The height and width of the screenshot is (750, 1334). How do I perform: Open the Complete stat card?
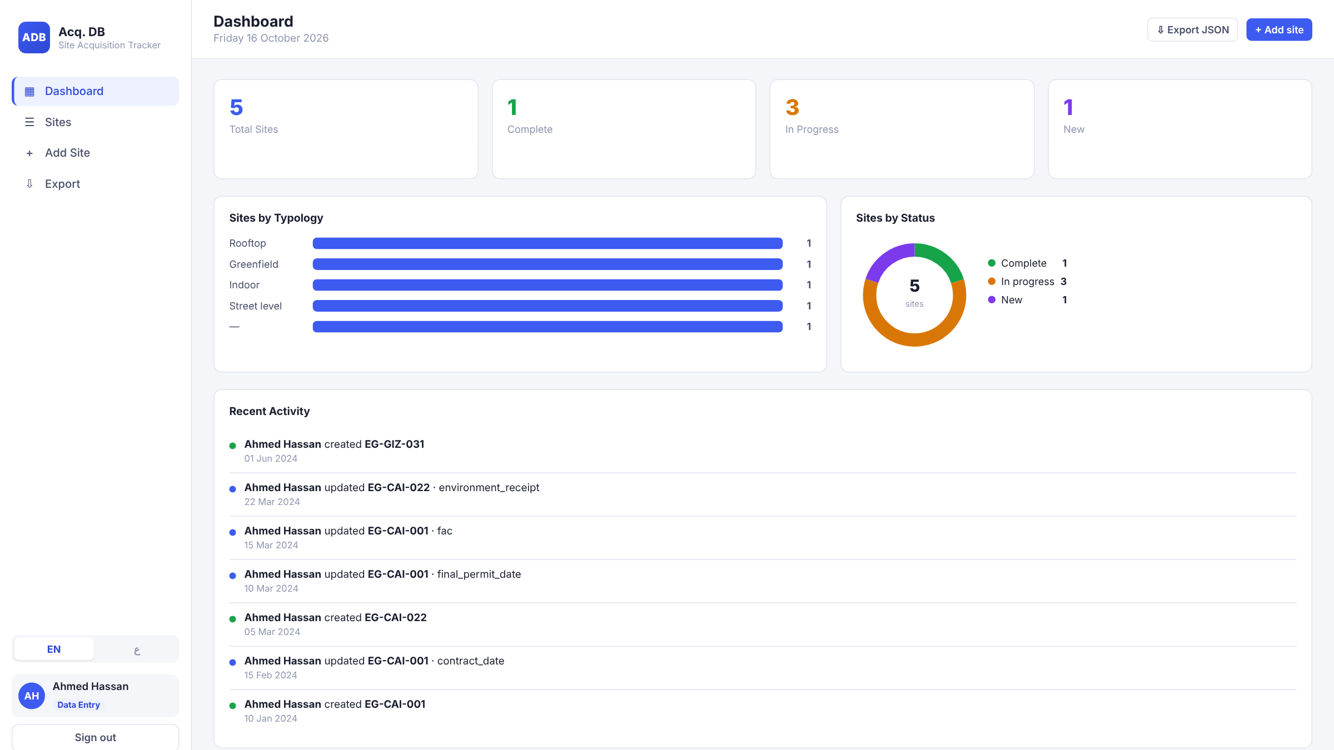point(624,129)
